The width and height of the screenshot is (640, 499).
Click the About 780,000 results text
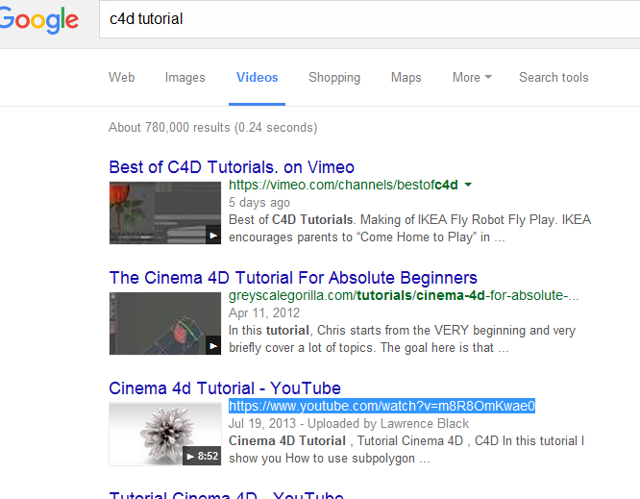click(212, 128)
